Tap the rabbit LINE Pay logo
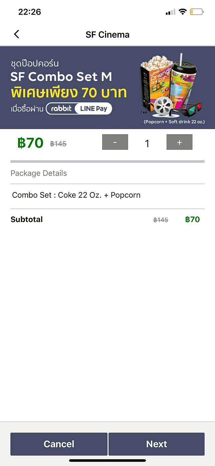 tap(79, 109)
